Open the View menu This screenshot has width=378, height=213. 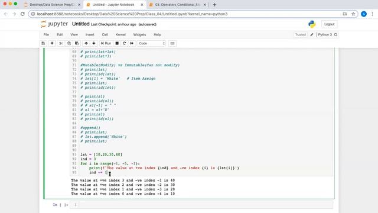pos(74,34)
